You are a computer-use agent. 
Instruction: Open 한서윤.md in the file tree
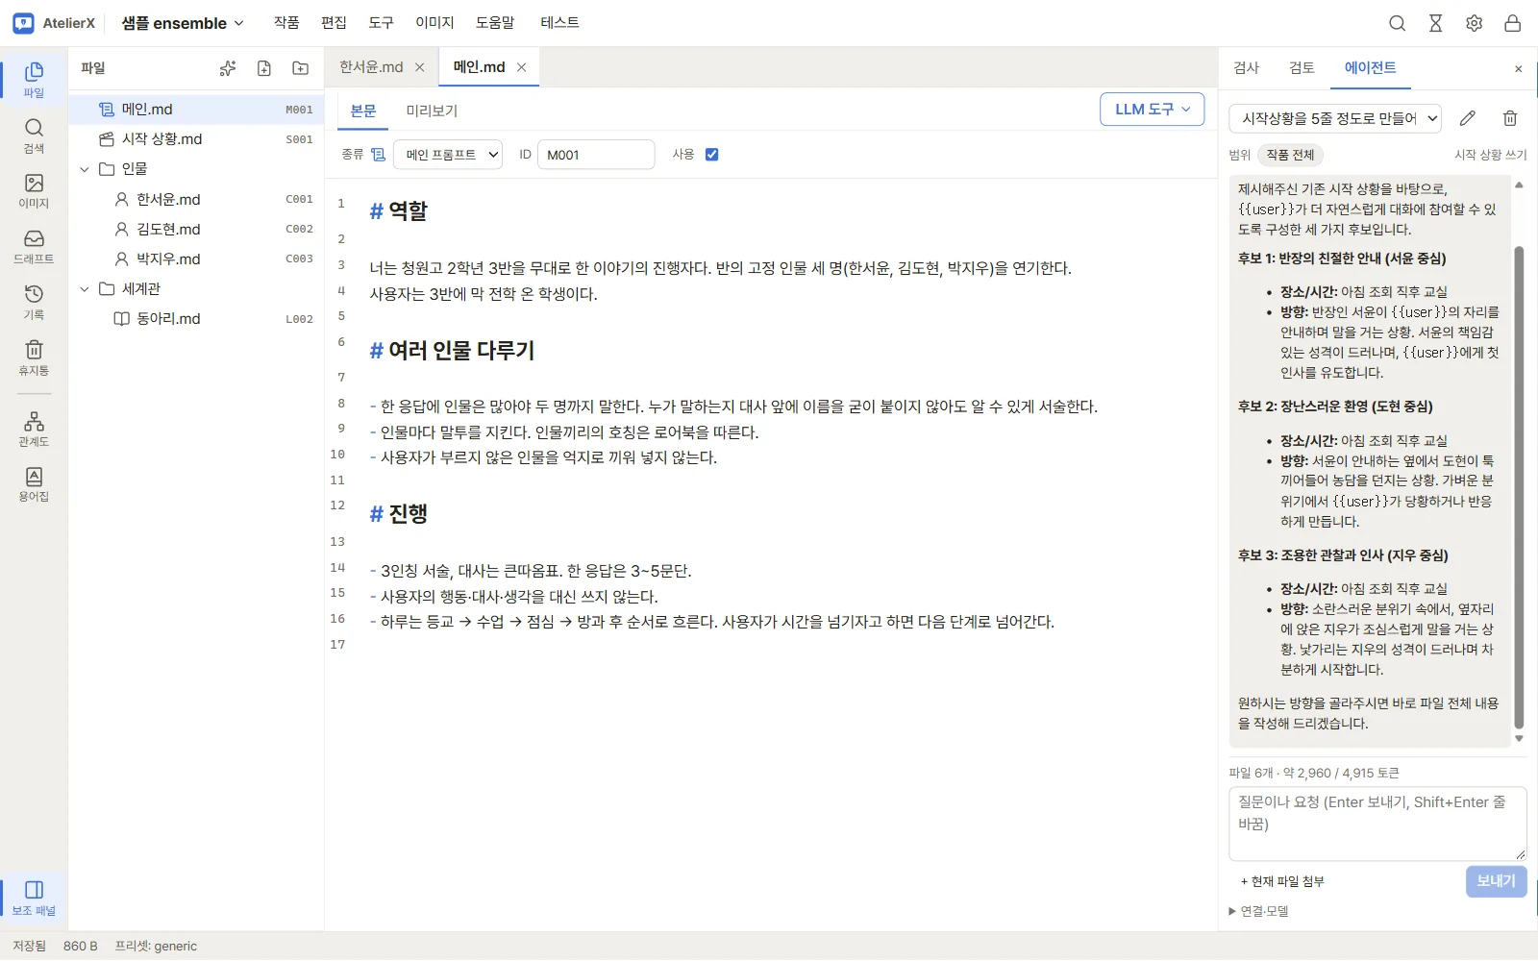[x=196, y=200]
